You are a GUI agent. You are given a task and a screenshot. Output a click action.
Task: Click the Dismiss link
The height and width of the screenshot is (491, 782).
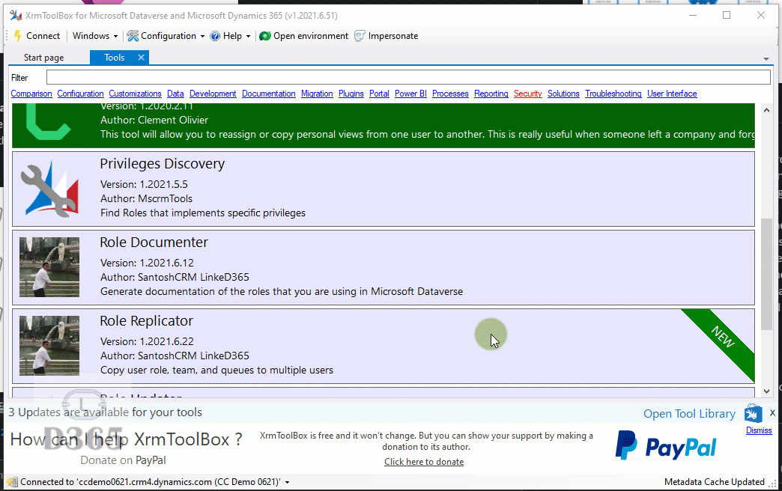(759, 430)
